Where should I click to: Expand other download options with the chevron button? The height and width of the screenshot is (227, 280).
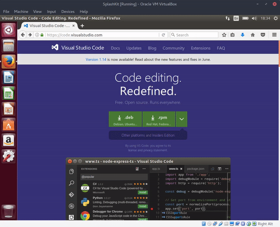coord(182,119)
